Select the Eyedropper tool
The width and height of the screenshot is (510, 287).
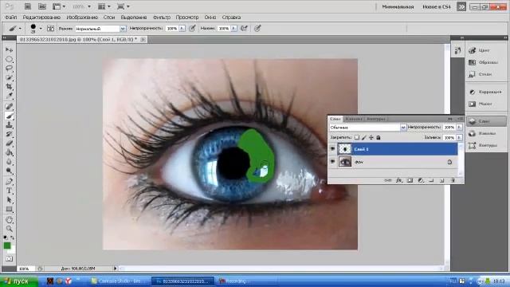pos(9,96)
